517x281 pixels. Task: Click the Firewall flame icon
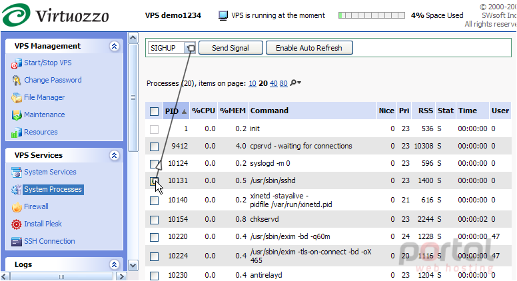coord(17,207)
